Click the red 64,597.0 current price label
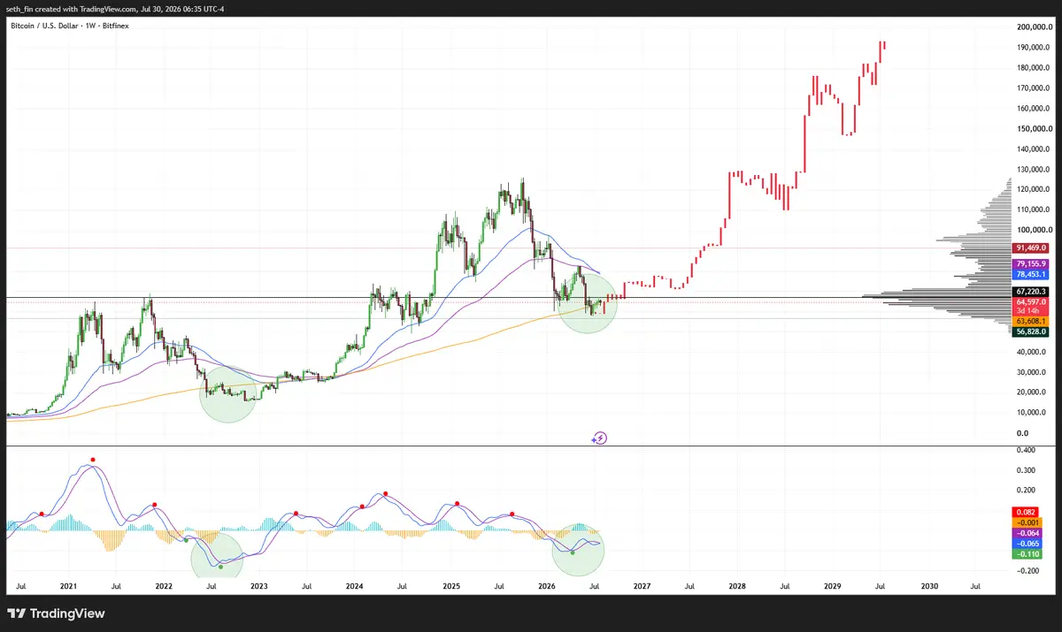 tap(1032, 302)
